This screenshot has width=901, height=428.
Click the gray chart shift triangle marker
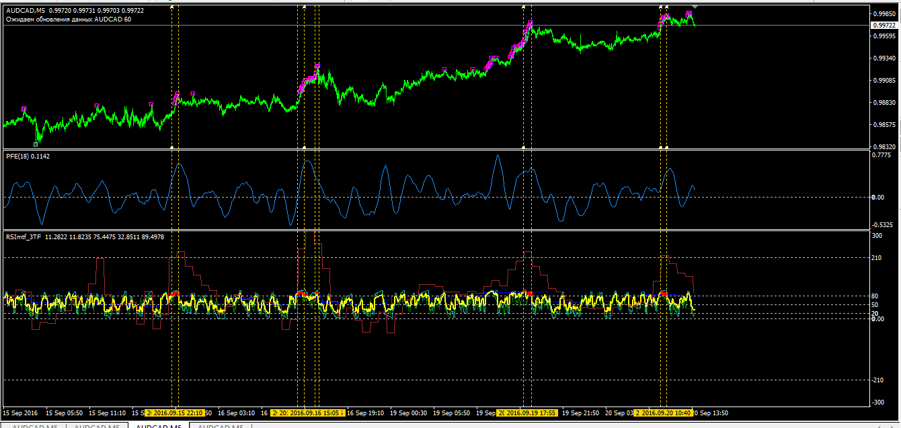(x=695, y=6)
